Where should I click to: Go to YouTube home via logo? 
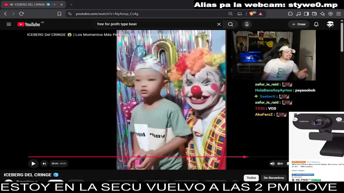29,24
